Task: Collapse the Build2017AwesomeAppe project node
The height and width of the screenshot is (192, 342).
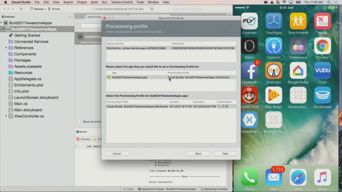Action: click(x=4, y=29)
